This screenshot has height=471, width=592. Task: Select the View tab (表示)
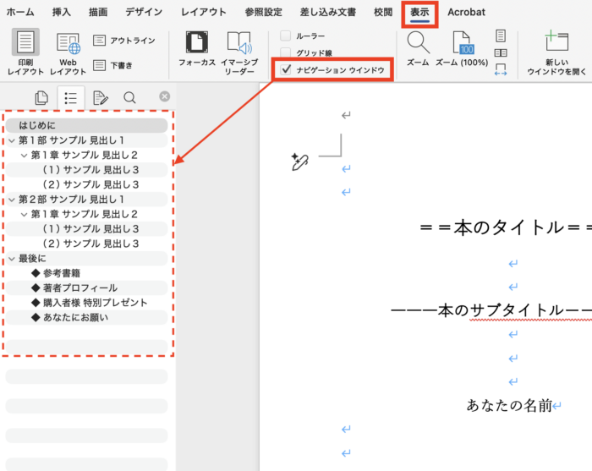click(419, 13)
